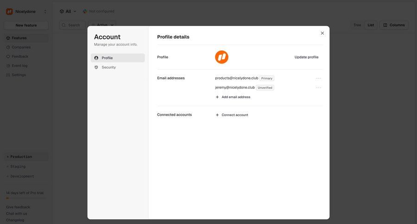Open the Columns button

pyautogui.click(x=394, y=25)
